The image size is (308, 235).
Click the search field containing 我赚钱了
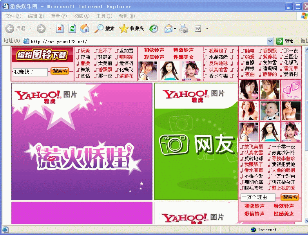30,72
